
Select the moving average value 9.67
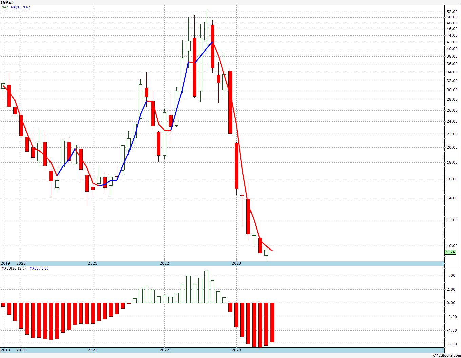[26, 7]
